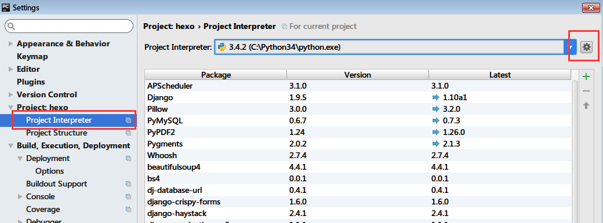Click the upgrade package arrow icon
Image resolution: width=603 pixels, height=223 pixels.
click(586, 105)
